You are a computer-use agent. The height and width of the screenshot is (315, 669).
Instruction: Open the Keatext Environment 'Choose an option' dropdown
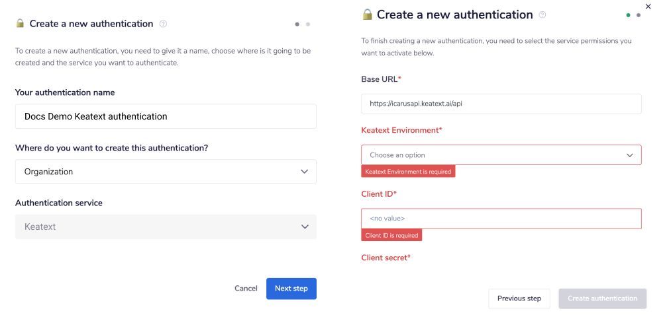tap(501, 155)
